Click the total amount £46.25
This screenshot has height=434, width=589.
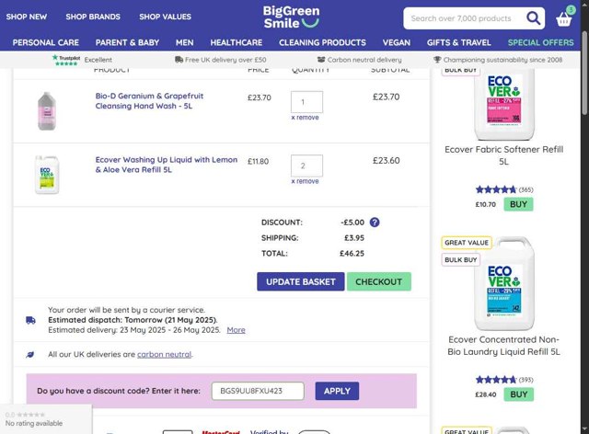click(352, 254)
